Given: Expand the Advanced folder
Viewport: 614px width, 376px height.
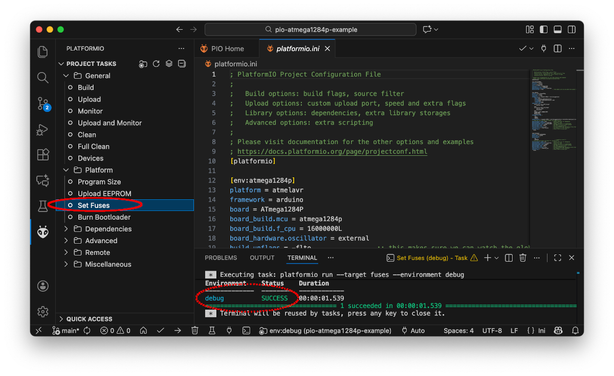Looking at the screenshot, I should [66, 241].
